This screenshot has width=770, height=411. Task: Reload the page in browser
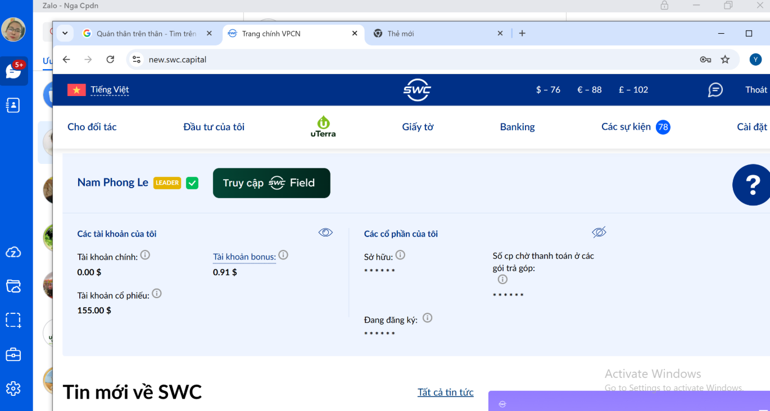(x=110, y=60)
